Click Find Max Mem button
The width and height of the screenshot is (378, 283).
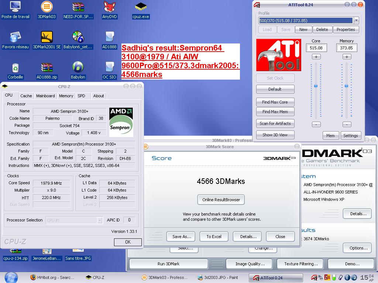pyautogui.click(x=275, y=112)
